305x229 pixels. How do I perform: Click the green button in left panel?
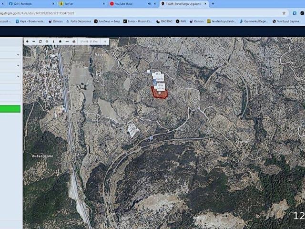coord(10,109)
